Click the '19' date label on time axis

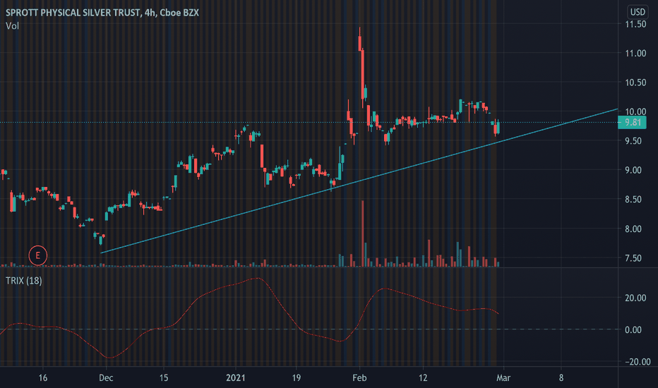[297, 378]
